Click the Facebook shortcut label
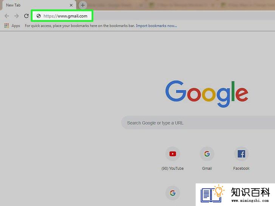This screenshot has height=206, width=275. tap(241, 168)
